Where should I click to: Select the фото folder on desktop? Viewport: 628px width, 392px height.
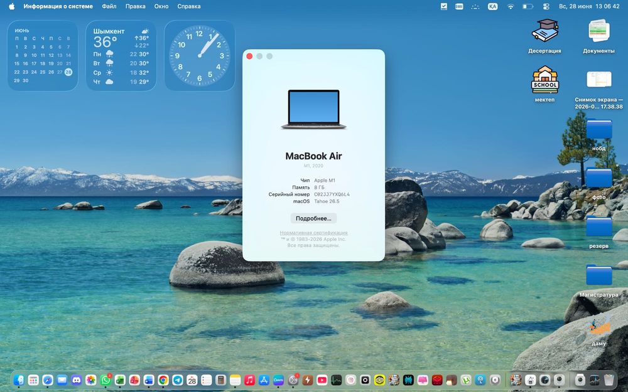(598, 184)
